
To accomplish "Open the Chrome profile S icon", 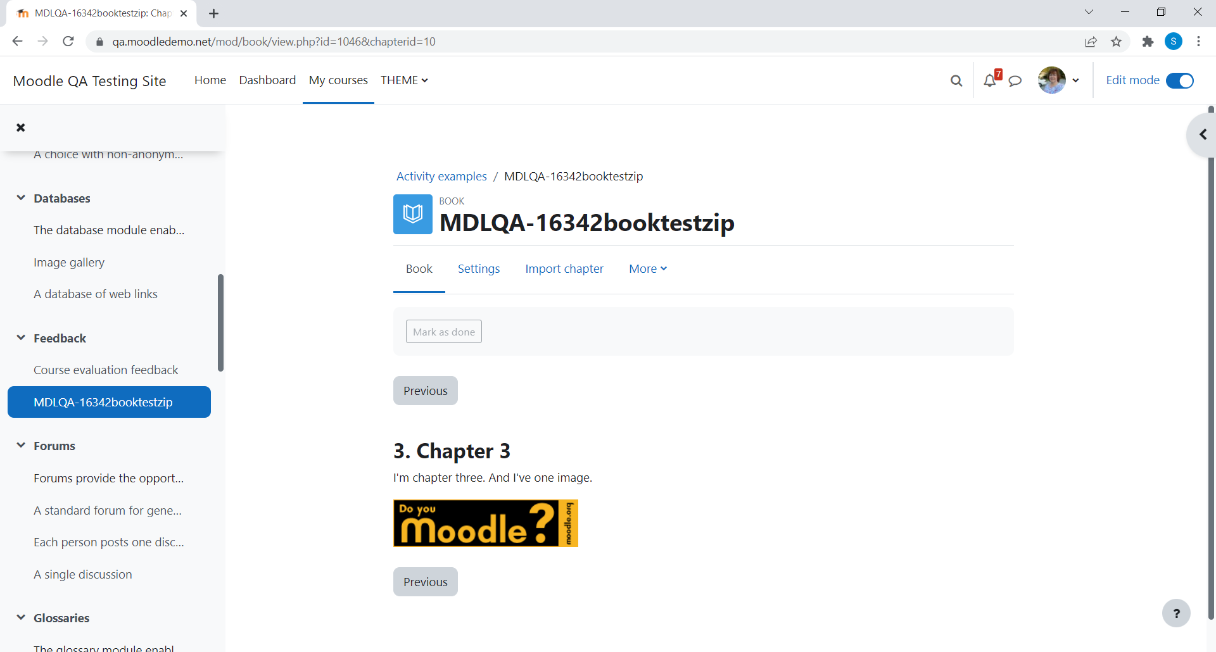I will pyautogui.click(x=1174, y=42).
